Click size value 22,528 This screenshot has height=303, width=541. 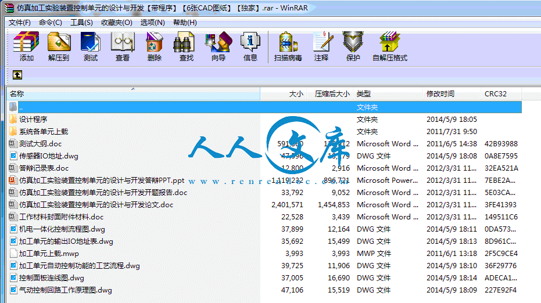click(292, 217)
